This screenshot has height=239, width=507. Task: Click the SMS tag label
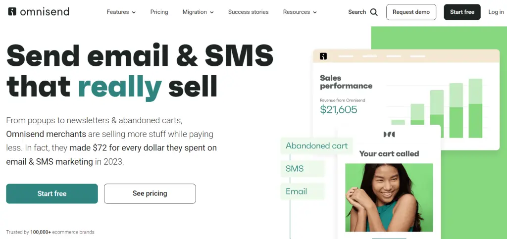click(295, 168)
